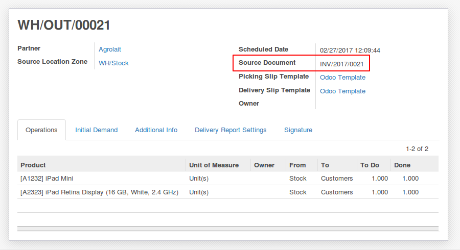Switch to the Initial Demand tab

pyautogui.click(x=96, y=130)
